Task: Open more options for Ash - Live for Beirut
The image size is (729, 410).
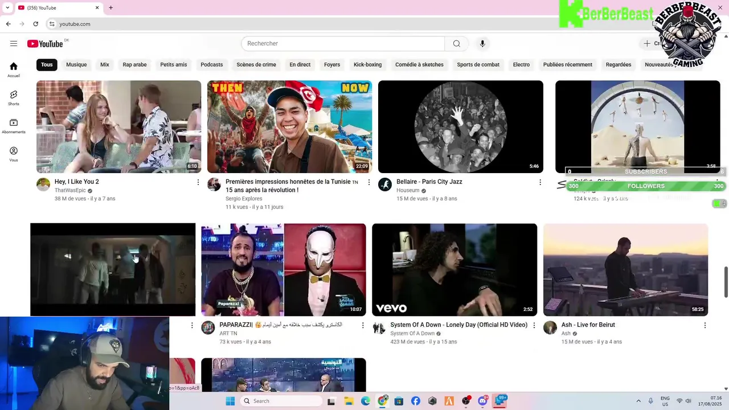Action: [x=705, y=325]
